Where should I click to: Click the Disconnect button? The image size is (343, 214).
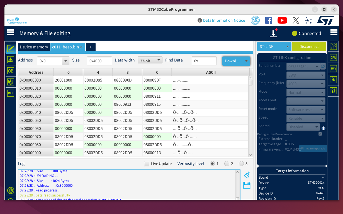[309, 46]
